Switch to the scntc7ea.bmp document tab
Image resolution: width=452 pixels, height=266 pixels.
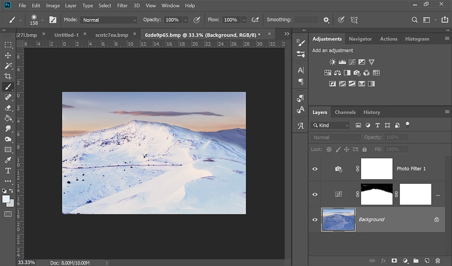(x=112, y=35)
